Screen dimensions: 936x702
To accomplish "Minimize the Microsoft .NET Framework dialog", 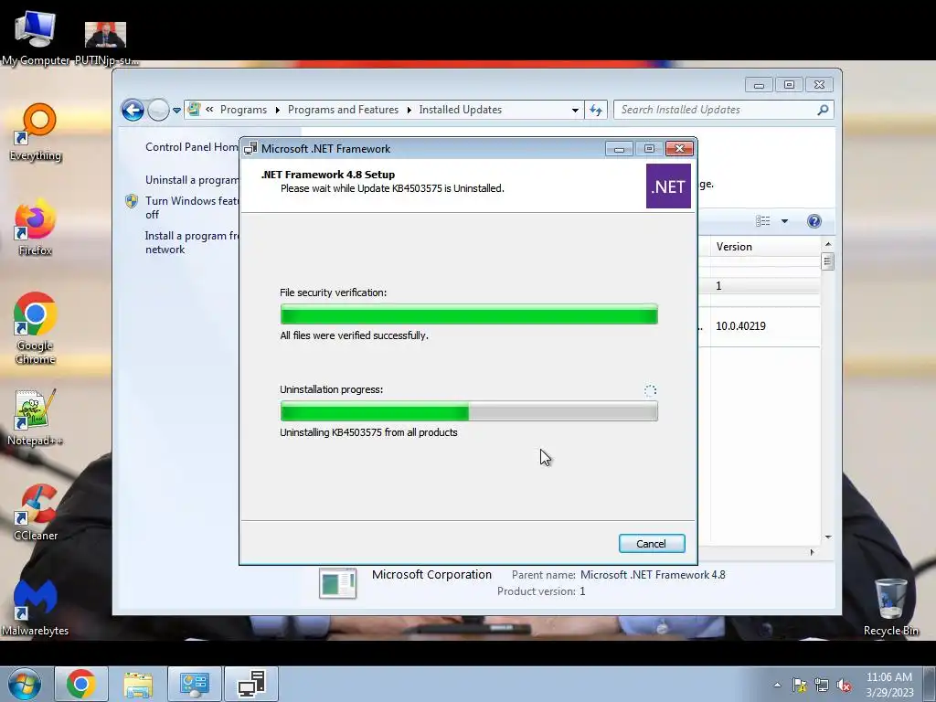I will point(619,149).
